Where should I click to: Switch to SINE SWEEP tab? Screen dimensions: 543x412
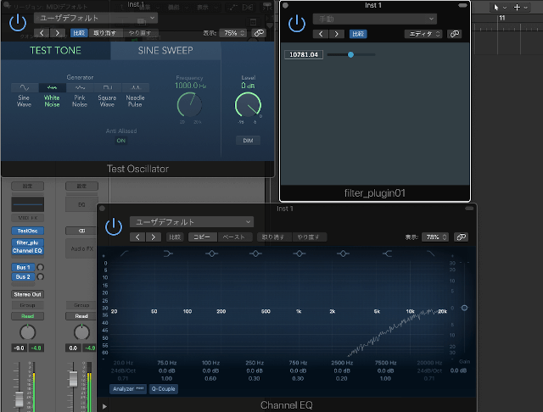tap(165, 51)
